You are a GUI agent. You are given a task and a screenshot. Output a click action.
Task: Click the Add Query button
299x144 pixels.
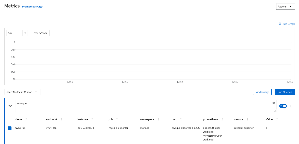pos(262,92)
